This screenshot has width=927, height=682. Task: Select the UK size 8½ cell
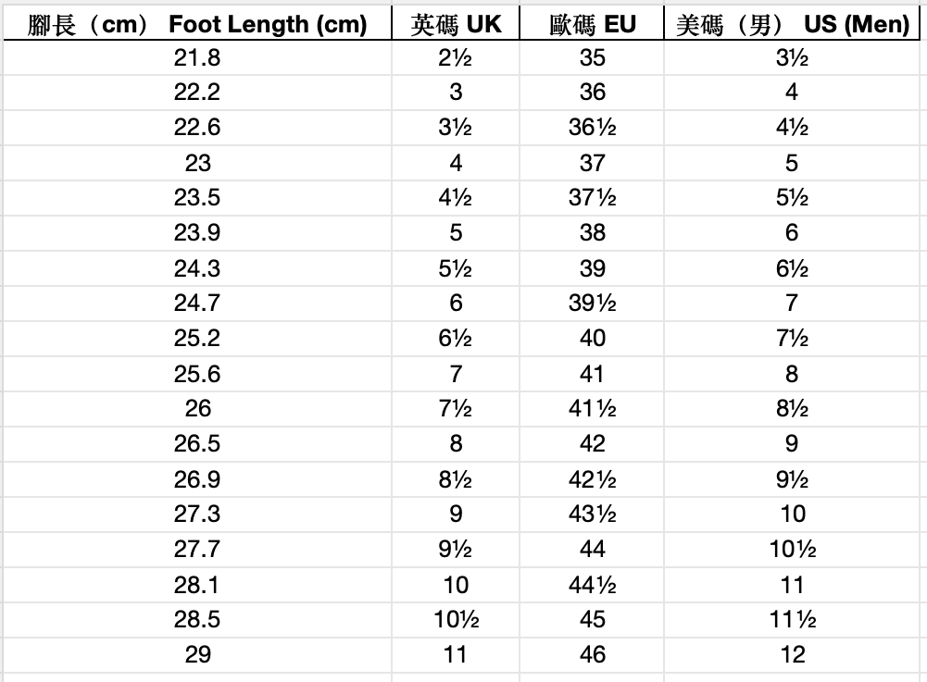coord(456,479)
